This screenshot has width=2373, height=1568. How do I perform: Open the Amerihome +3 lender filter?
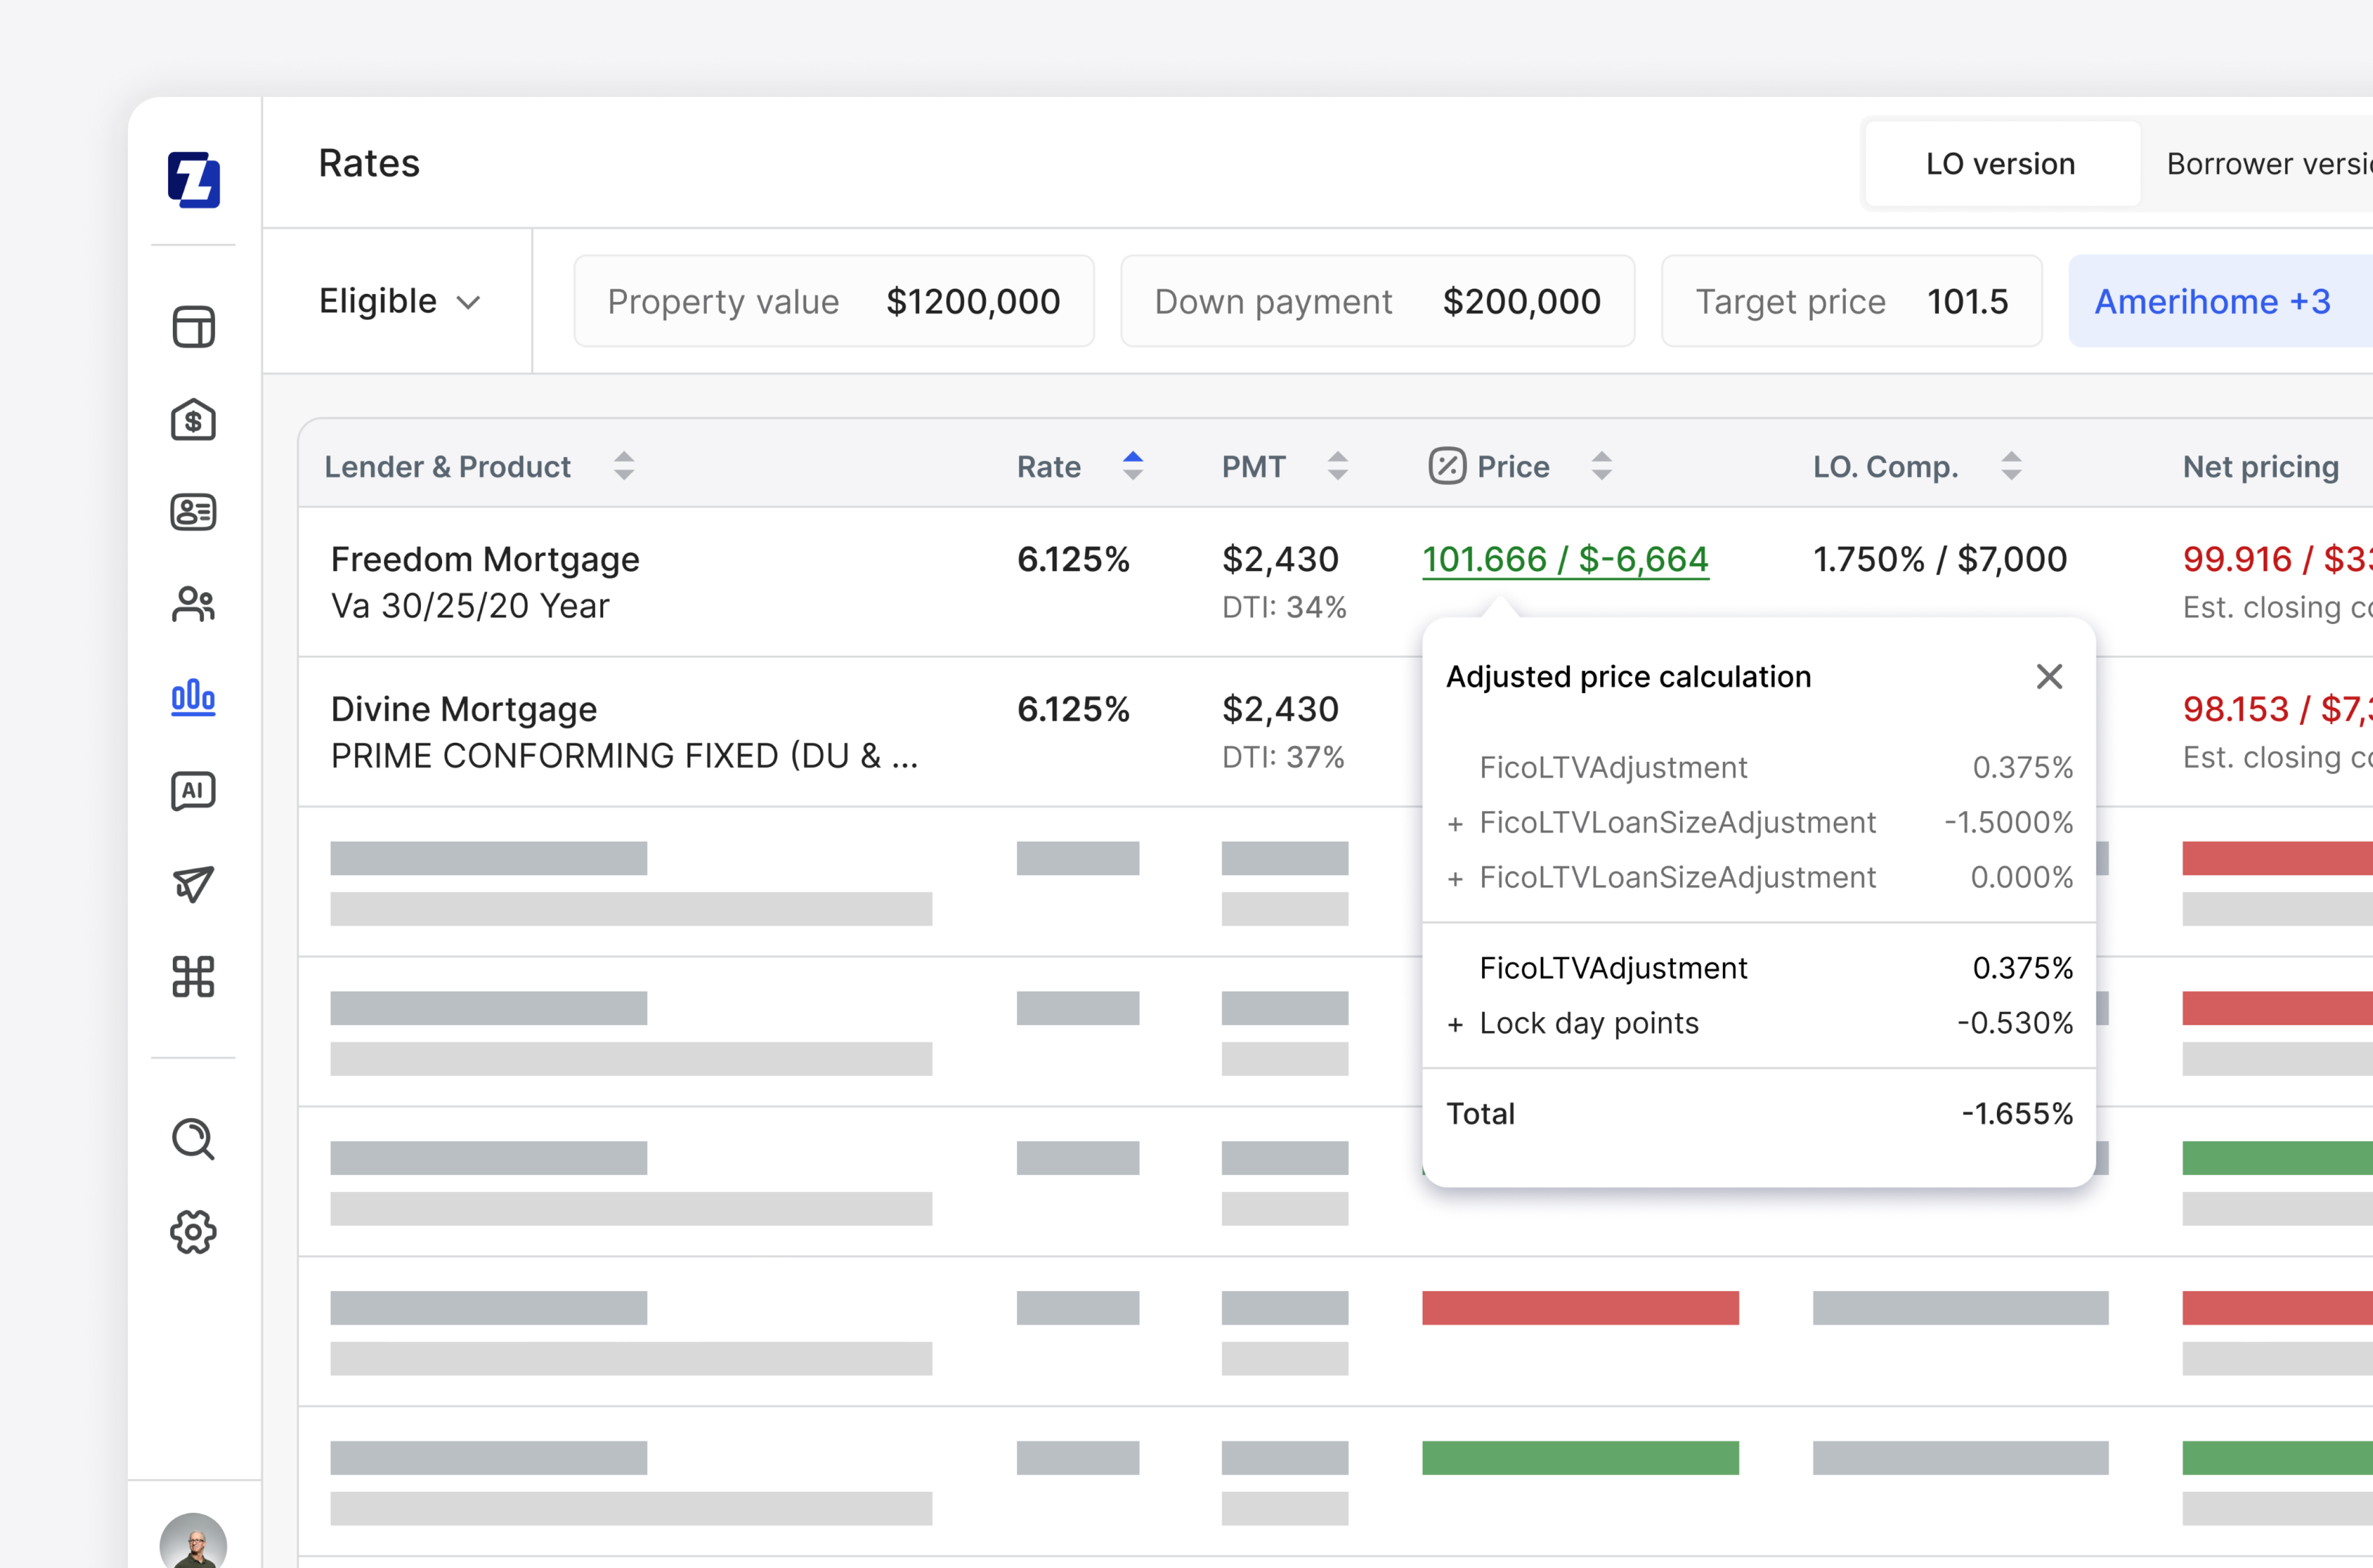coord(2220,301)
